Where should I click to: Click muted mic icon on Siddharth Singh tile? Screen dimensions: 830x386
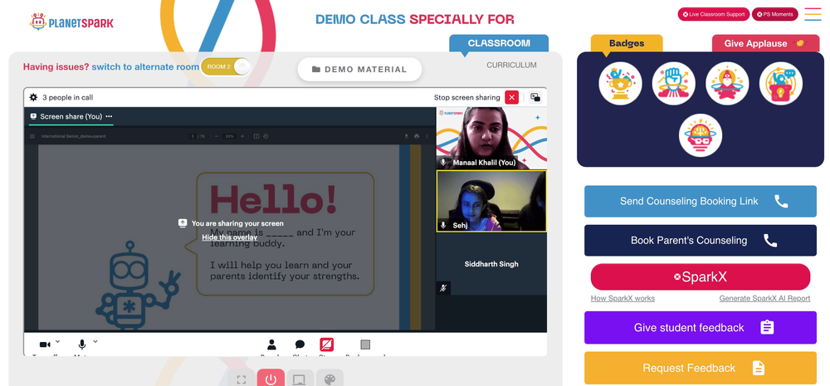(443, 288)
